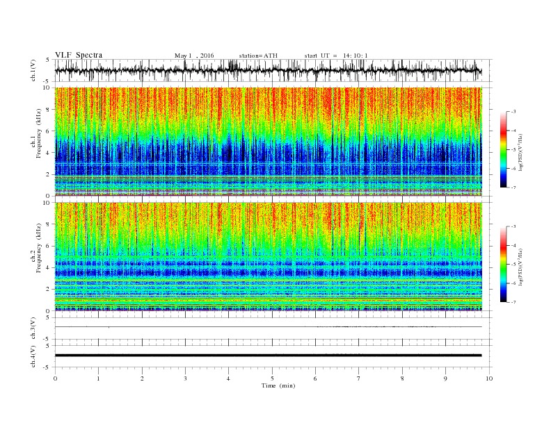The height and width of the screenshot is (425, 551).
Task: Click inside the ch.2 frequency spectrogram
Action: 268,257
